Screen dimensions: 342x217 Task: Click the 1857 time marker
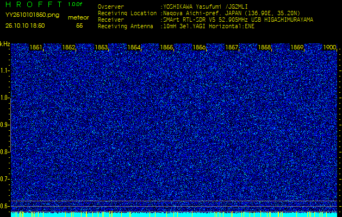(232, 47)
